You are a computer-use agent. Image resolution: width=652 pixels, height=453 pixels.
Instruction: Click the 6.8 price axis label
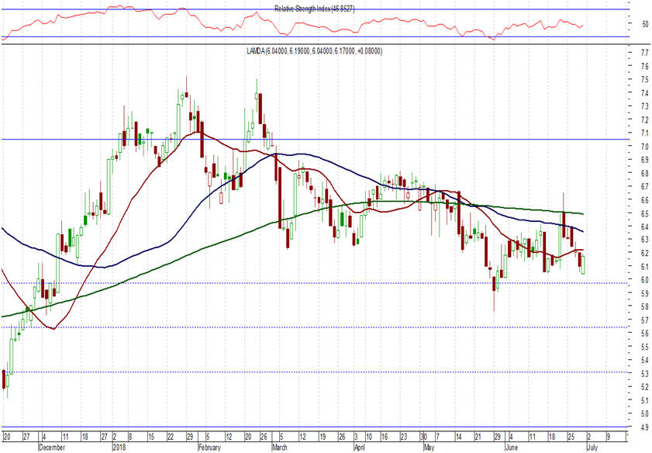(645, 173)
